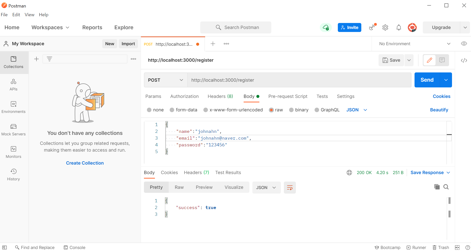Click the request URL input field

coord(299,80)
